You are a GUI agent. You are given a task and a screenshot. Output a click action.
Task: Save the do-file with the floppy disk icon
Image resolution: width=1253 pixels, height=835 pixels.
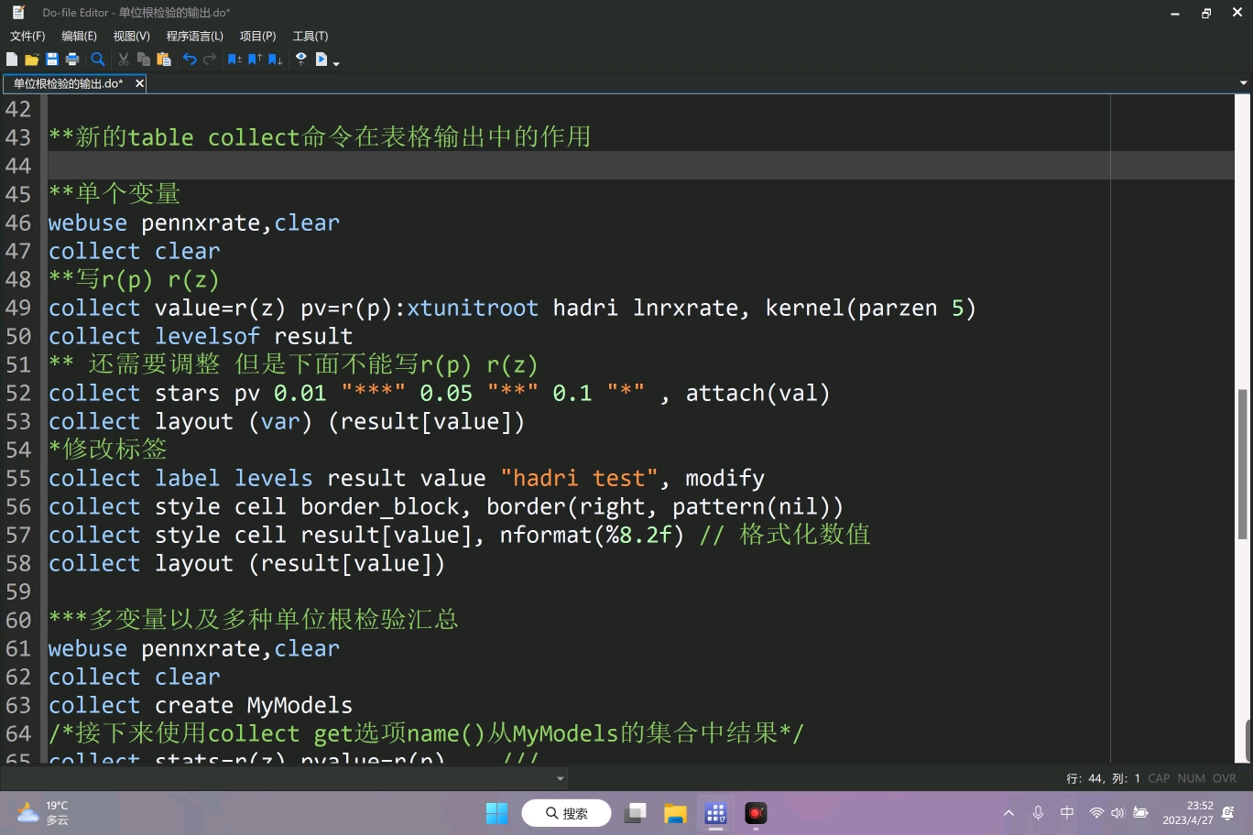coord(52,60)
